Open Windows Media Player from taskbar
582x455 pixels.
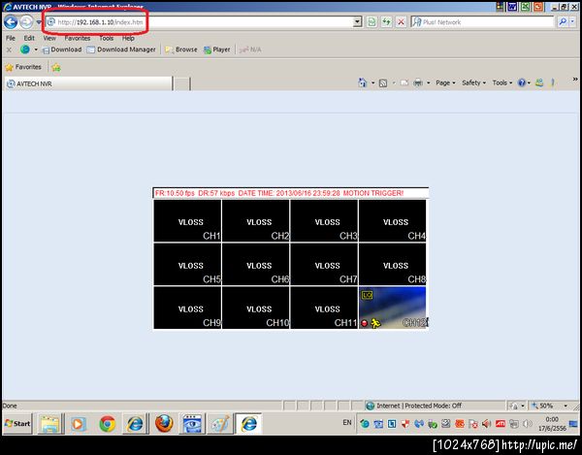(78, 424)
